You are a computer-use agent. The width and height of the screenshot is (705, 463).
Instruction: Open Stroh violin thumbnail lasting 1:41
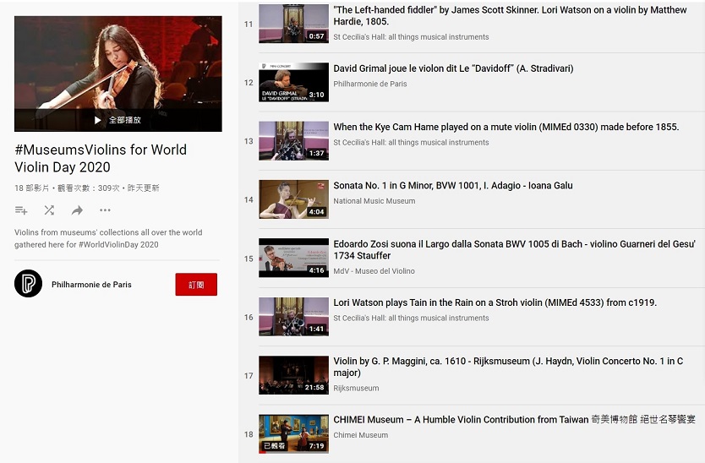coord(293,317)
